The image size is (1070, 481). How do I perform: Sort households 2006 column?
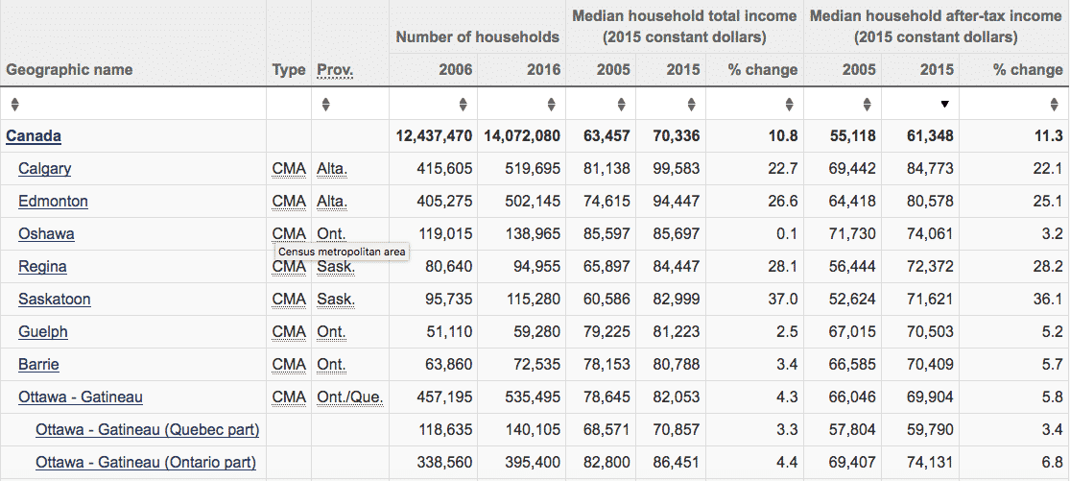tap(464, 105)
